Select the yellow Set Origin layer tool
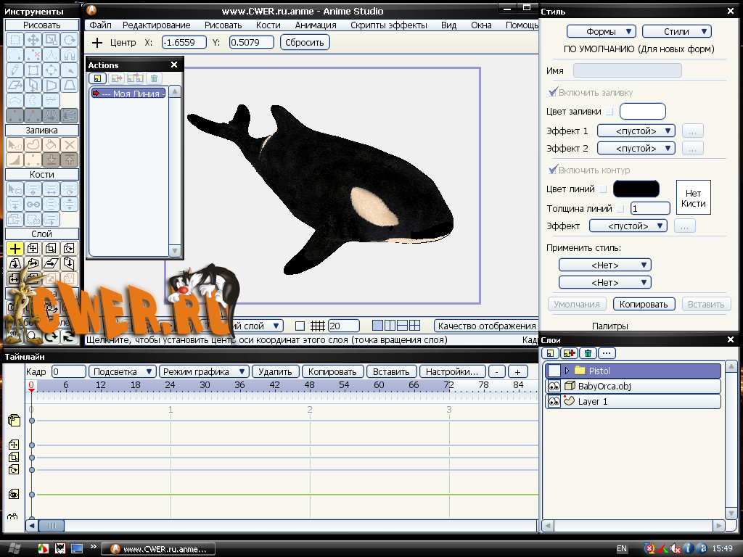Screen dimensions: 743x557 click(15, 249)
